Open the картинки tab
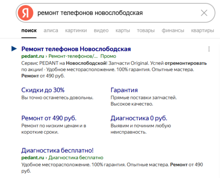 click(x=76, y=31)
